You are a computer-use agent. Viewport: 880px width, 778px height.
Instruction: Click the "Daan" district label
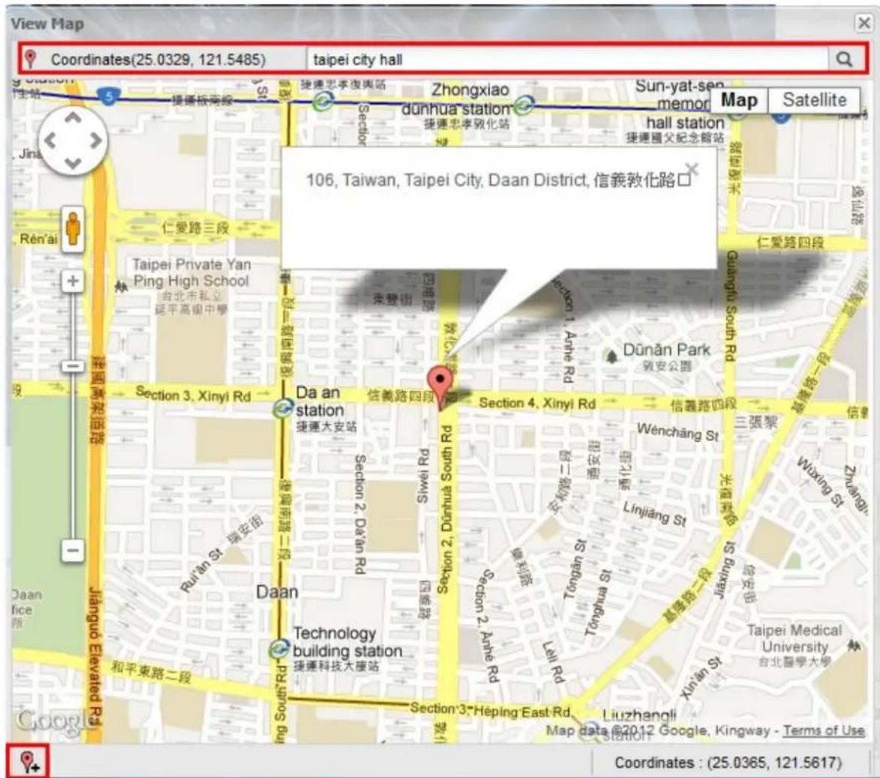[278, 592]
